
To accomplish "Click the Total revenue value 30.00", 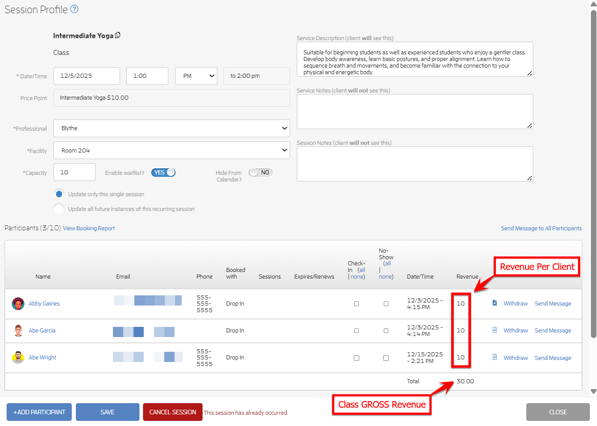I will point(465,381).
